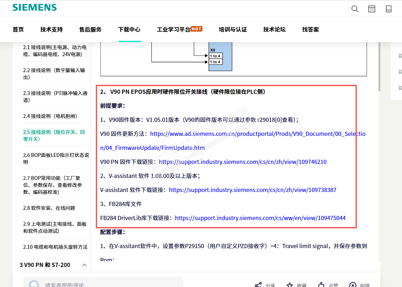This screenshot has width=402, height=287.
Task: Click the text '2、V-assistant 软件 1.08.00及以上版本'
Action: click(x=150, y=176)
